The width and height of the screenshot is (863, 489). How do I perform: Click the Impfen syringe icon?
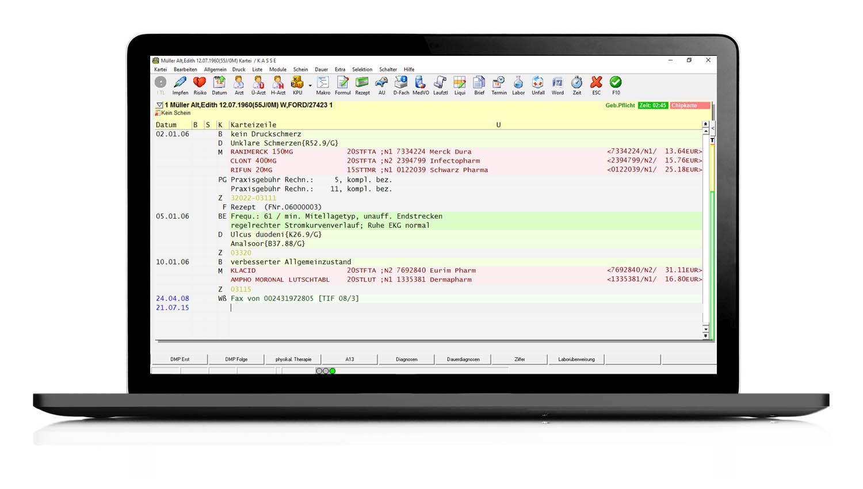(180, 83)
